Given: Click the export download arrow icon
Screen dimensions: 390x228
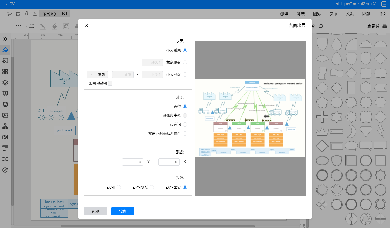Looking at the screenshot, I should tap(26, 14).
